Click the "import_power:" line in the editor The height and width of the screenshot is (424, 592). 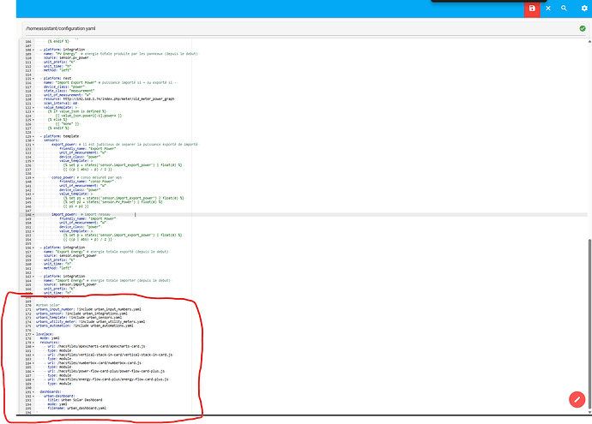(x=68, y=214)
